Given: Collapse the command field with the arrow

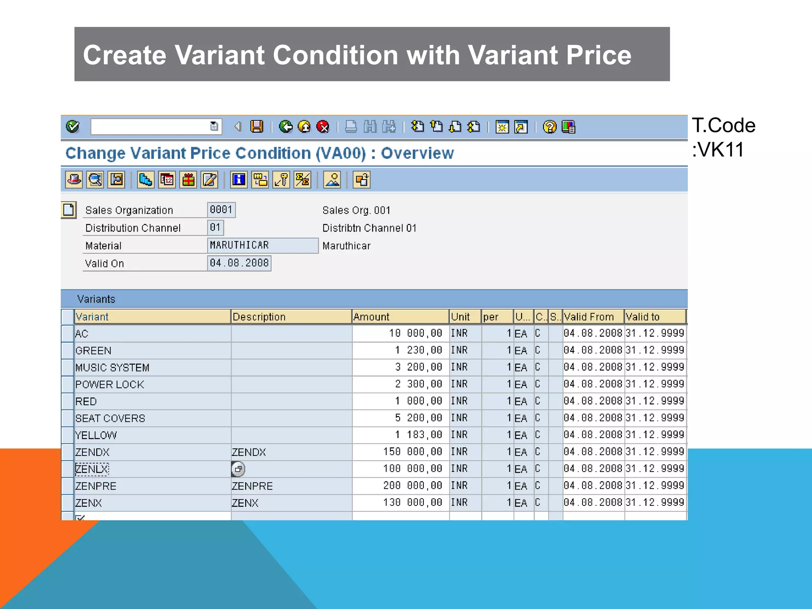Looking at the screenshot, I should [x=238, y=126].
